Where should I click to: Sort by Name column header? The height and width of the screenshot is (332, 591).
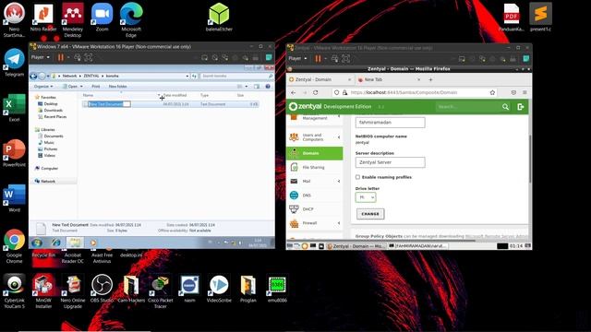88,95
